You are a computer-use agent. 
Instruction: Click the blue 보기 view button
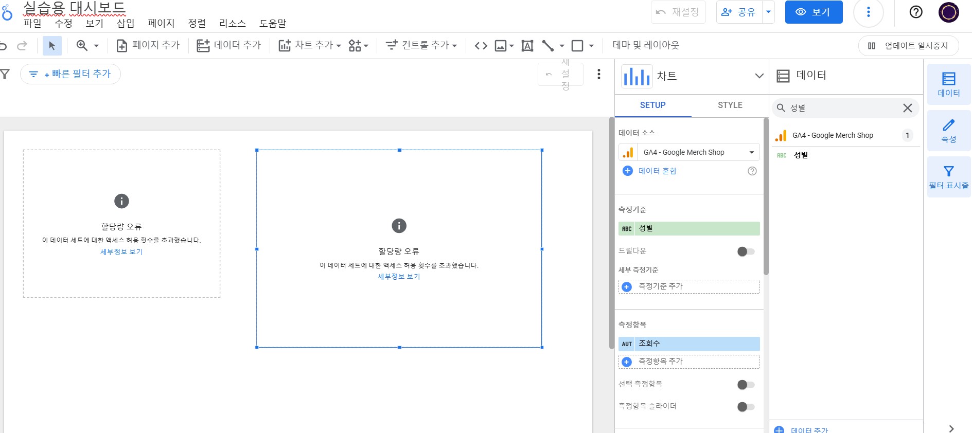pos(814,12)
